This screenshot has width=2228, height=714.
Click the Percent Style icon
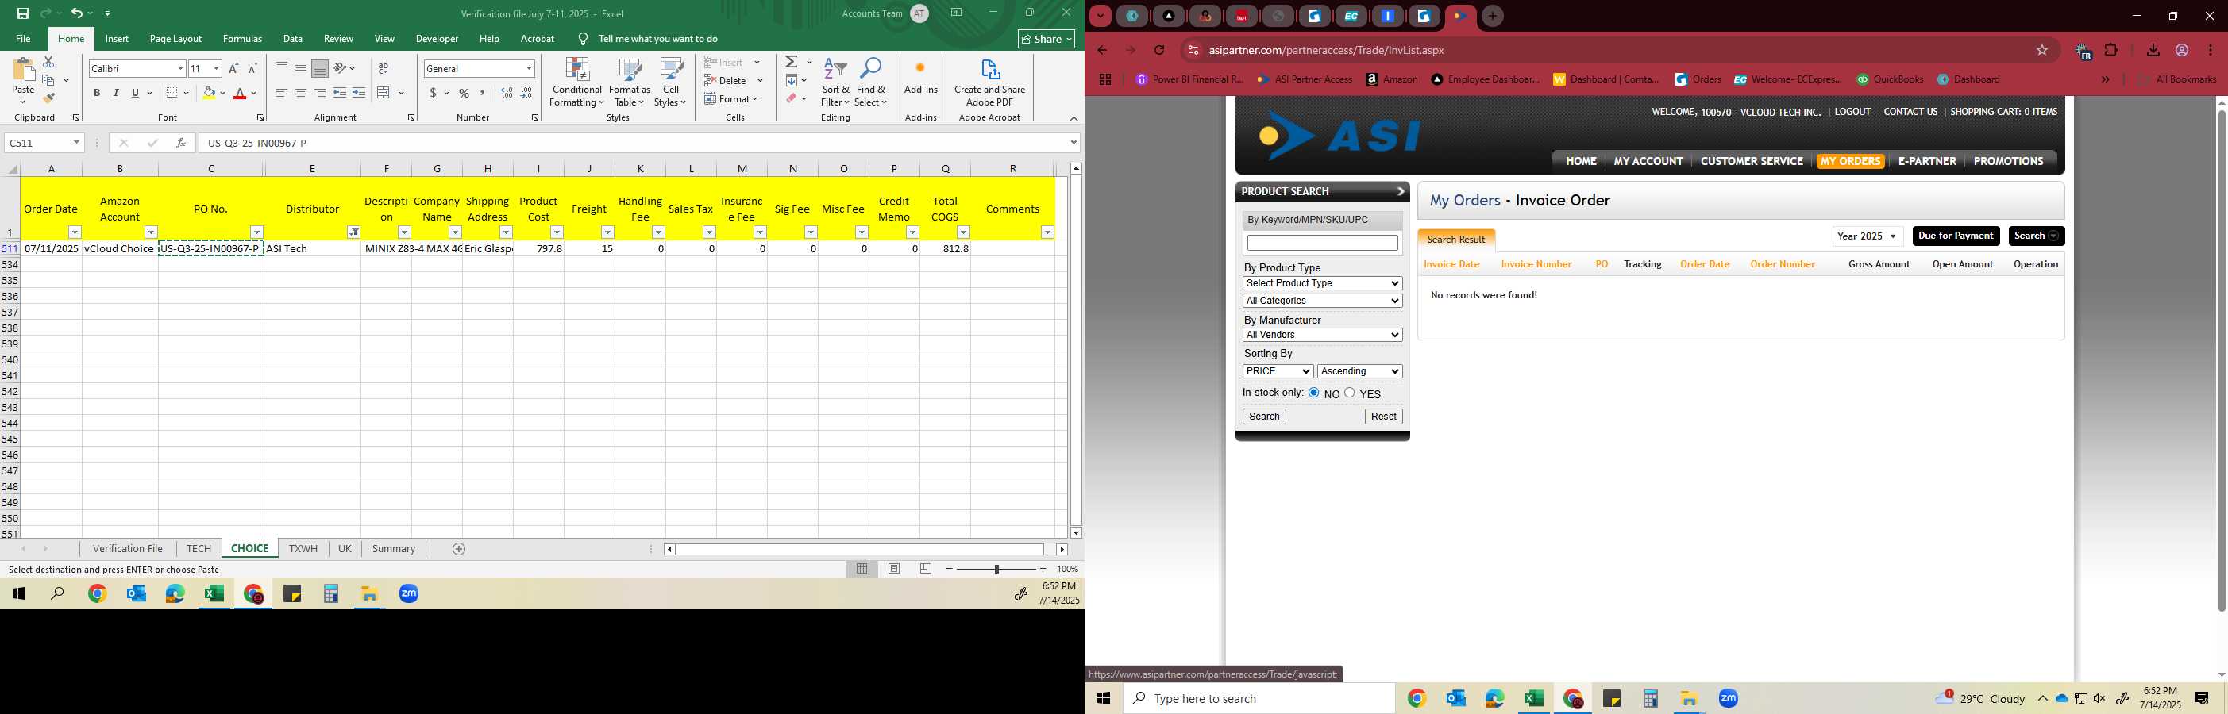pyautogui.click(x=464, y=94)
